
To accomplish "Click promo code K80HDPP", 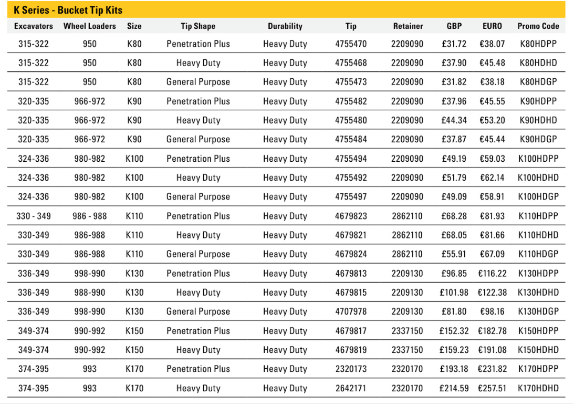I will [538, 44].
